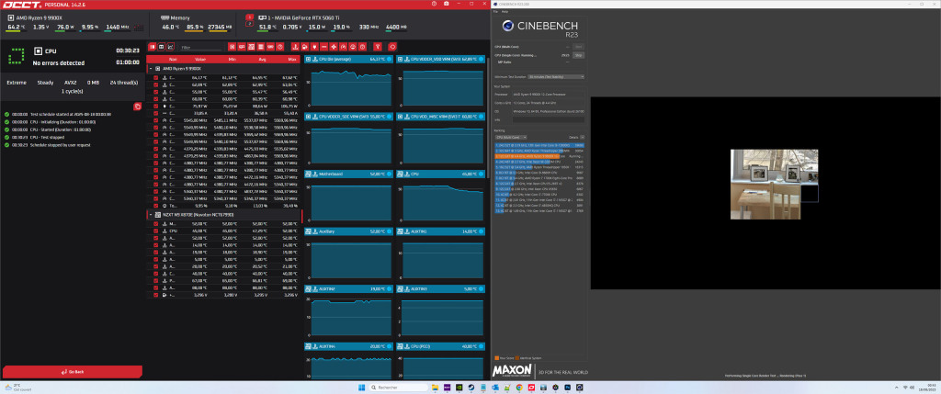Open Photoshop from the taskbar
Screen dimensions: 941x394
coord(567,388)
